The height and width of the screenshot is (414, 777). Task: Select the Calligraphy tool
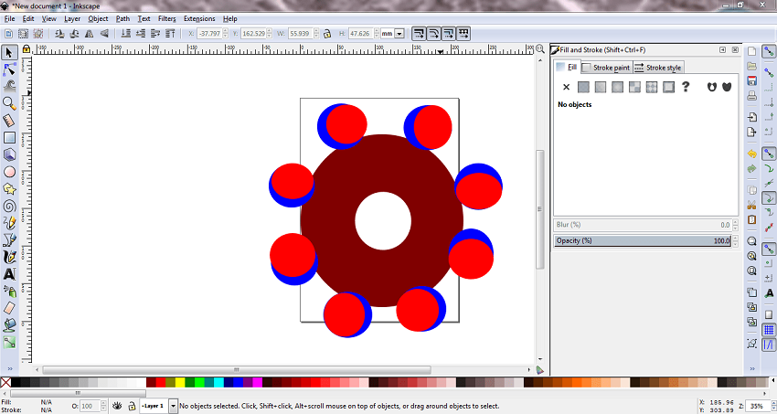[x=9, y=257]
